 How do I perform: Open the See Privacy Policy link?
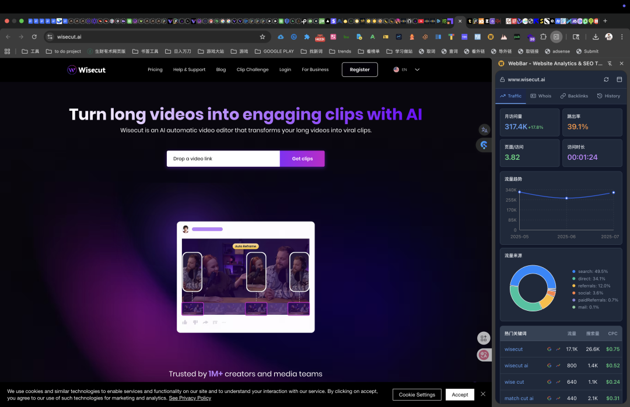click(190, 398)
